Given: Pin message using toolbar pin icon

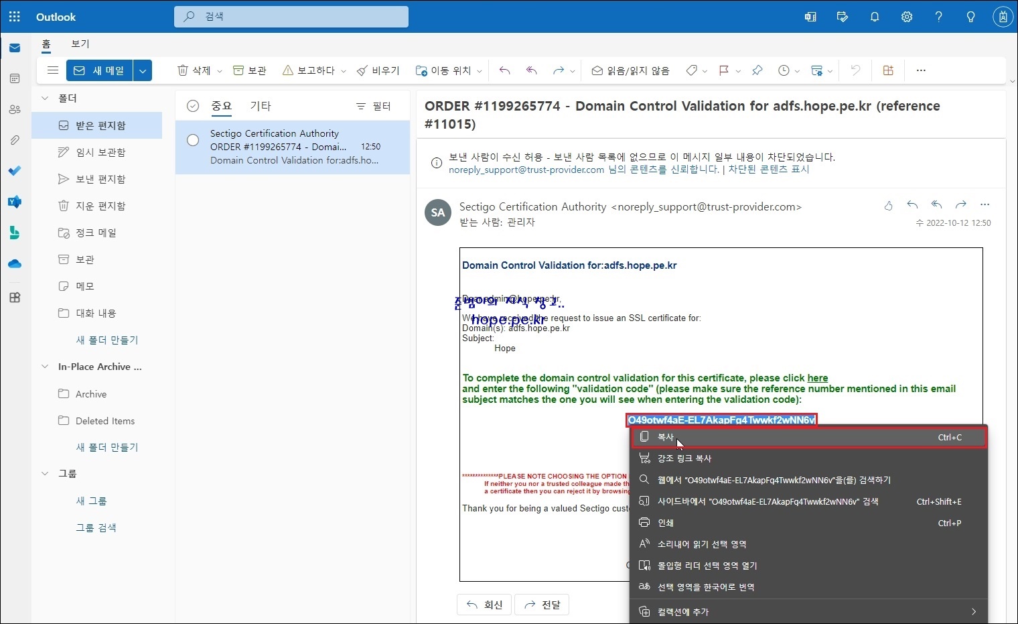Looking at the screenshot, I should (x=757, y=70).
